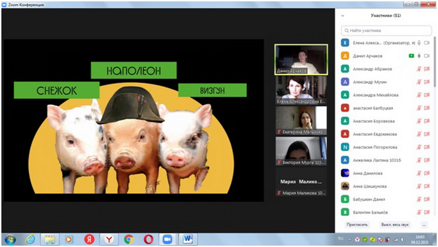This screenshot has height=247, width=438.
Task: Select Елена Александровна's video thumbnail
Action: pos(301,90)
